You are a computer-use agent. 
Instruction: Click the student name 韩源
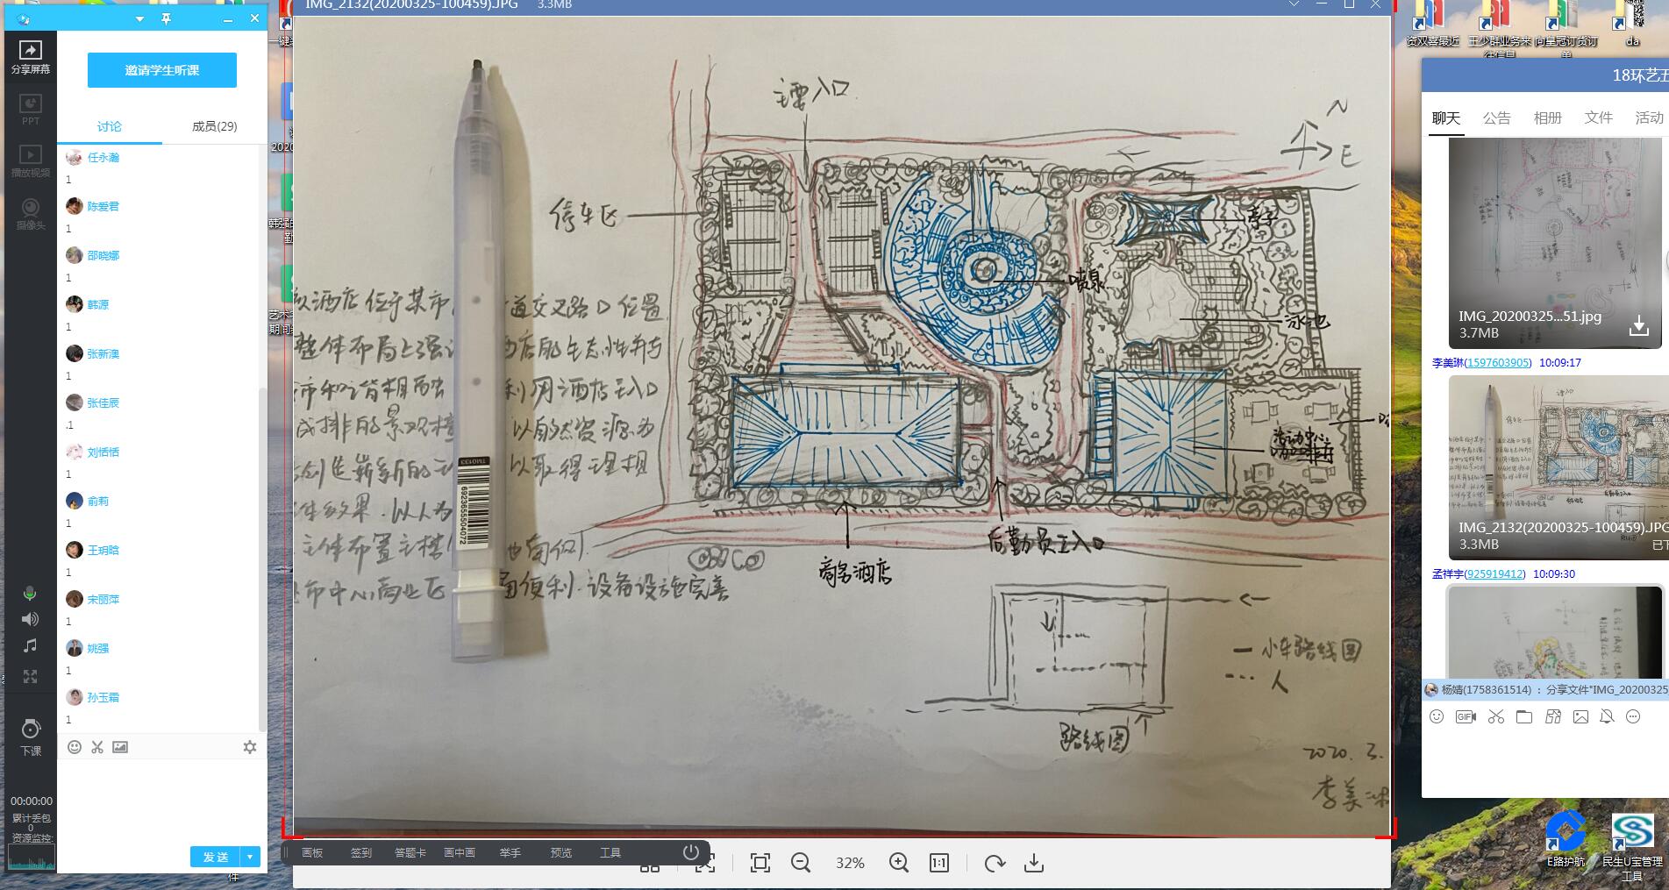(98, 305)
